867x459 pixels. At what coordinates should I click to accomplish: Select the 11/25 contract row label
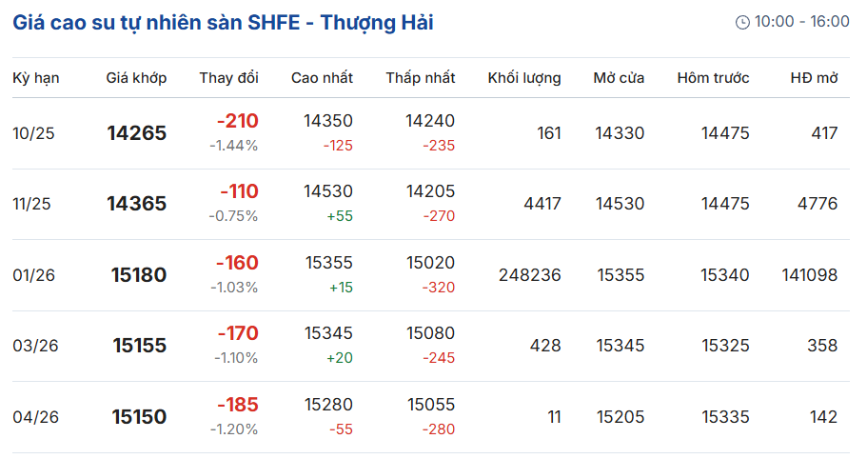coord(33,204)
